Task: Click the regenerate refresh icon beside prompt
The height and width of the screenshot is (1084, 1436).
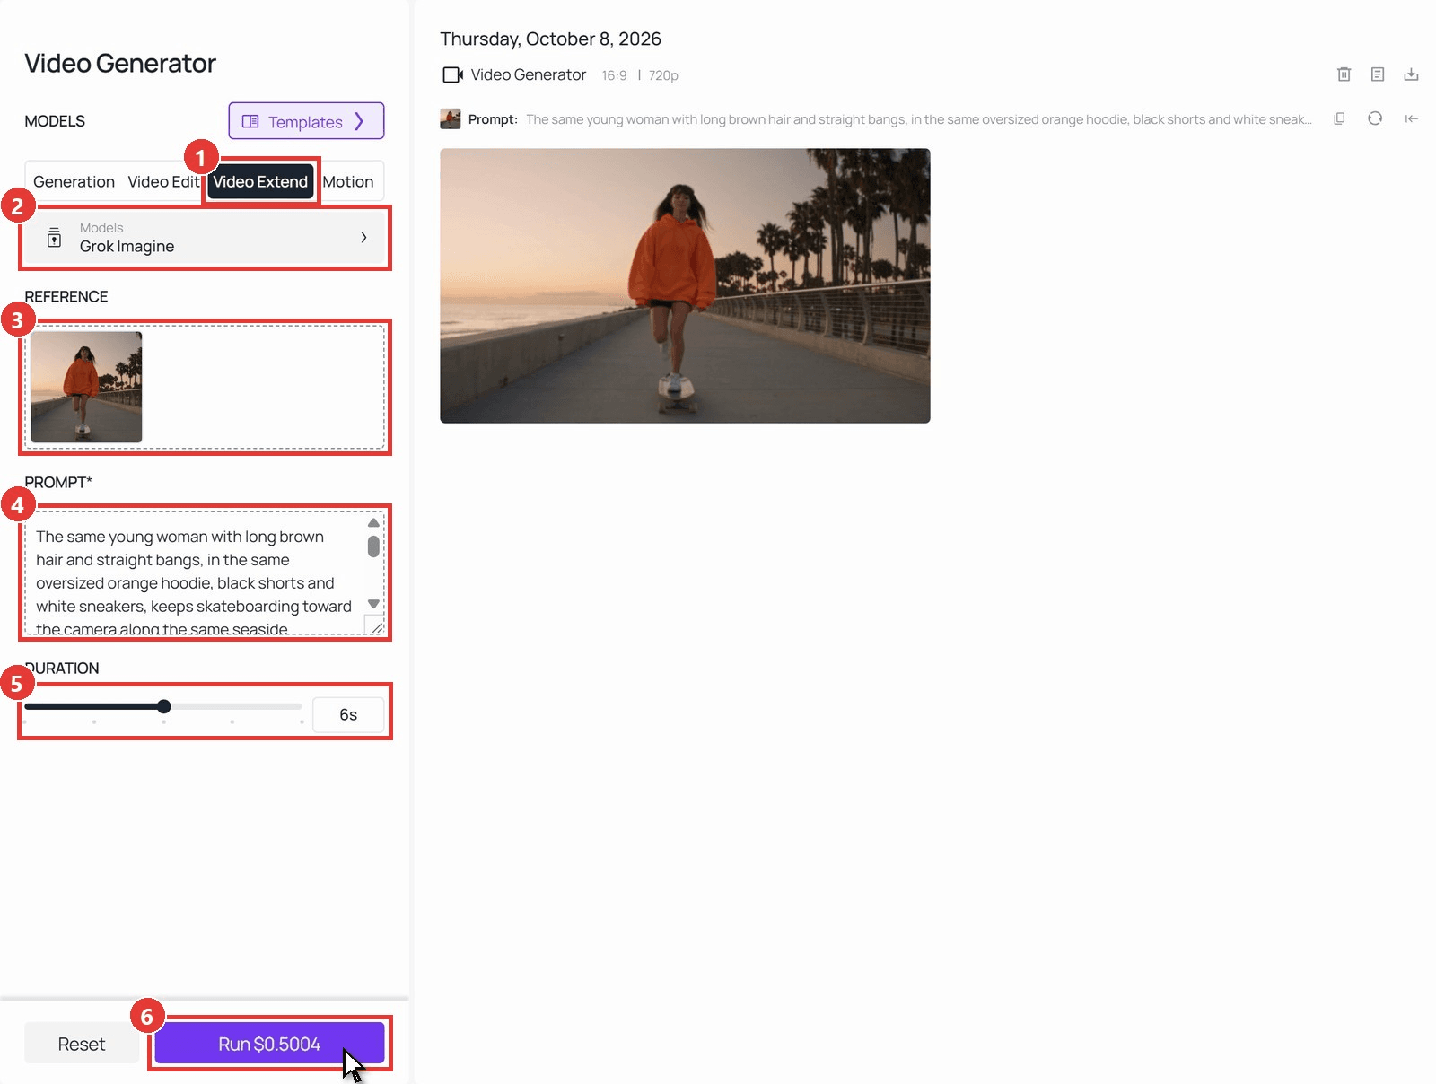Action: 1375,118
